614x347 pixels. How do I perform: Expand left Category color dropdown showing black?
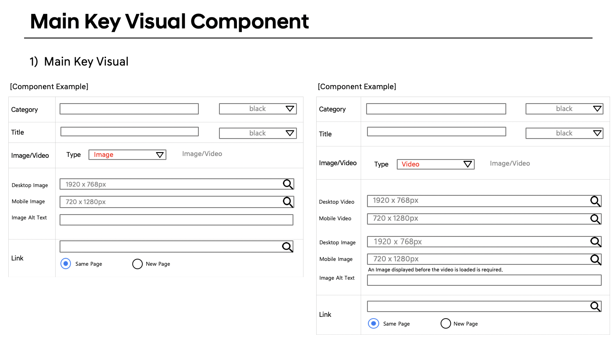(x=258, y=109)
